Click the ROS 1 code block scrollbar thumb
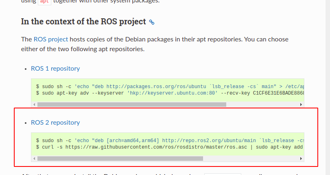This screenshot has height=175, width=330. (132, 104)
